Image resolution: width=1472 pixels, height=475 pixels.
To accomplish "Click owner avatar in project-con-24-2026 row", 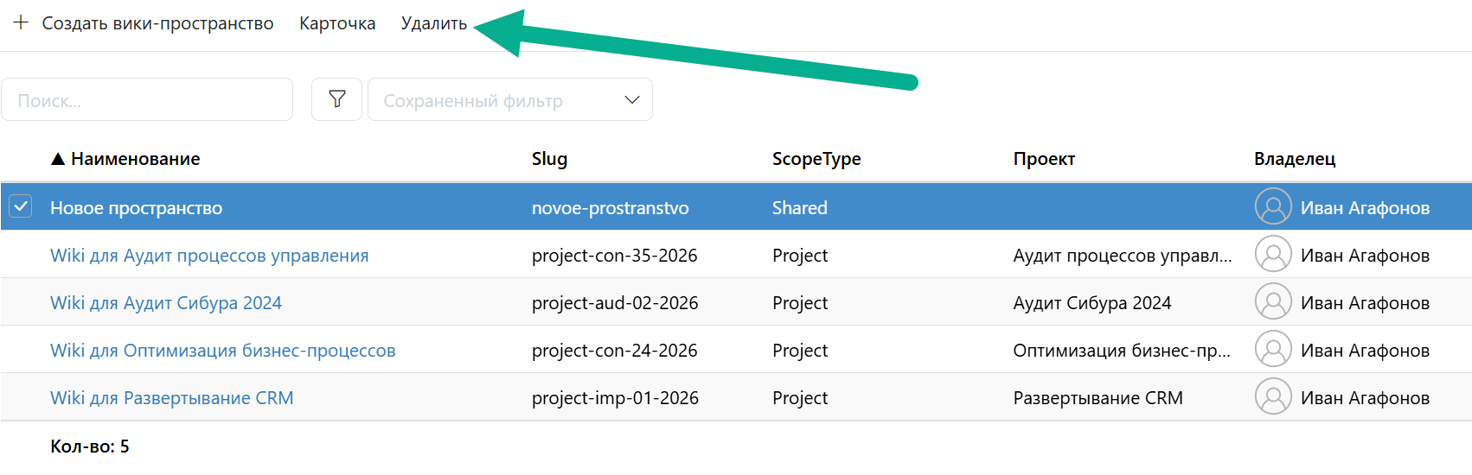I will pyautogui.click(x=1272, y=350).
